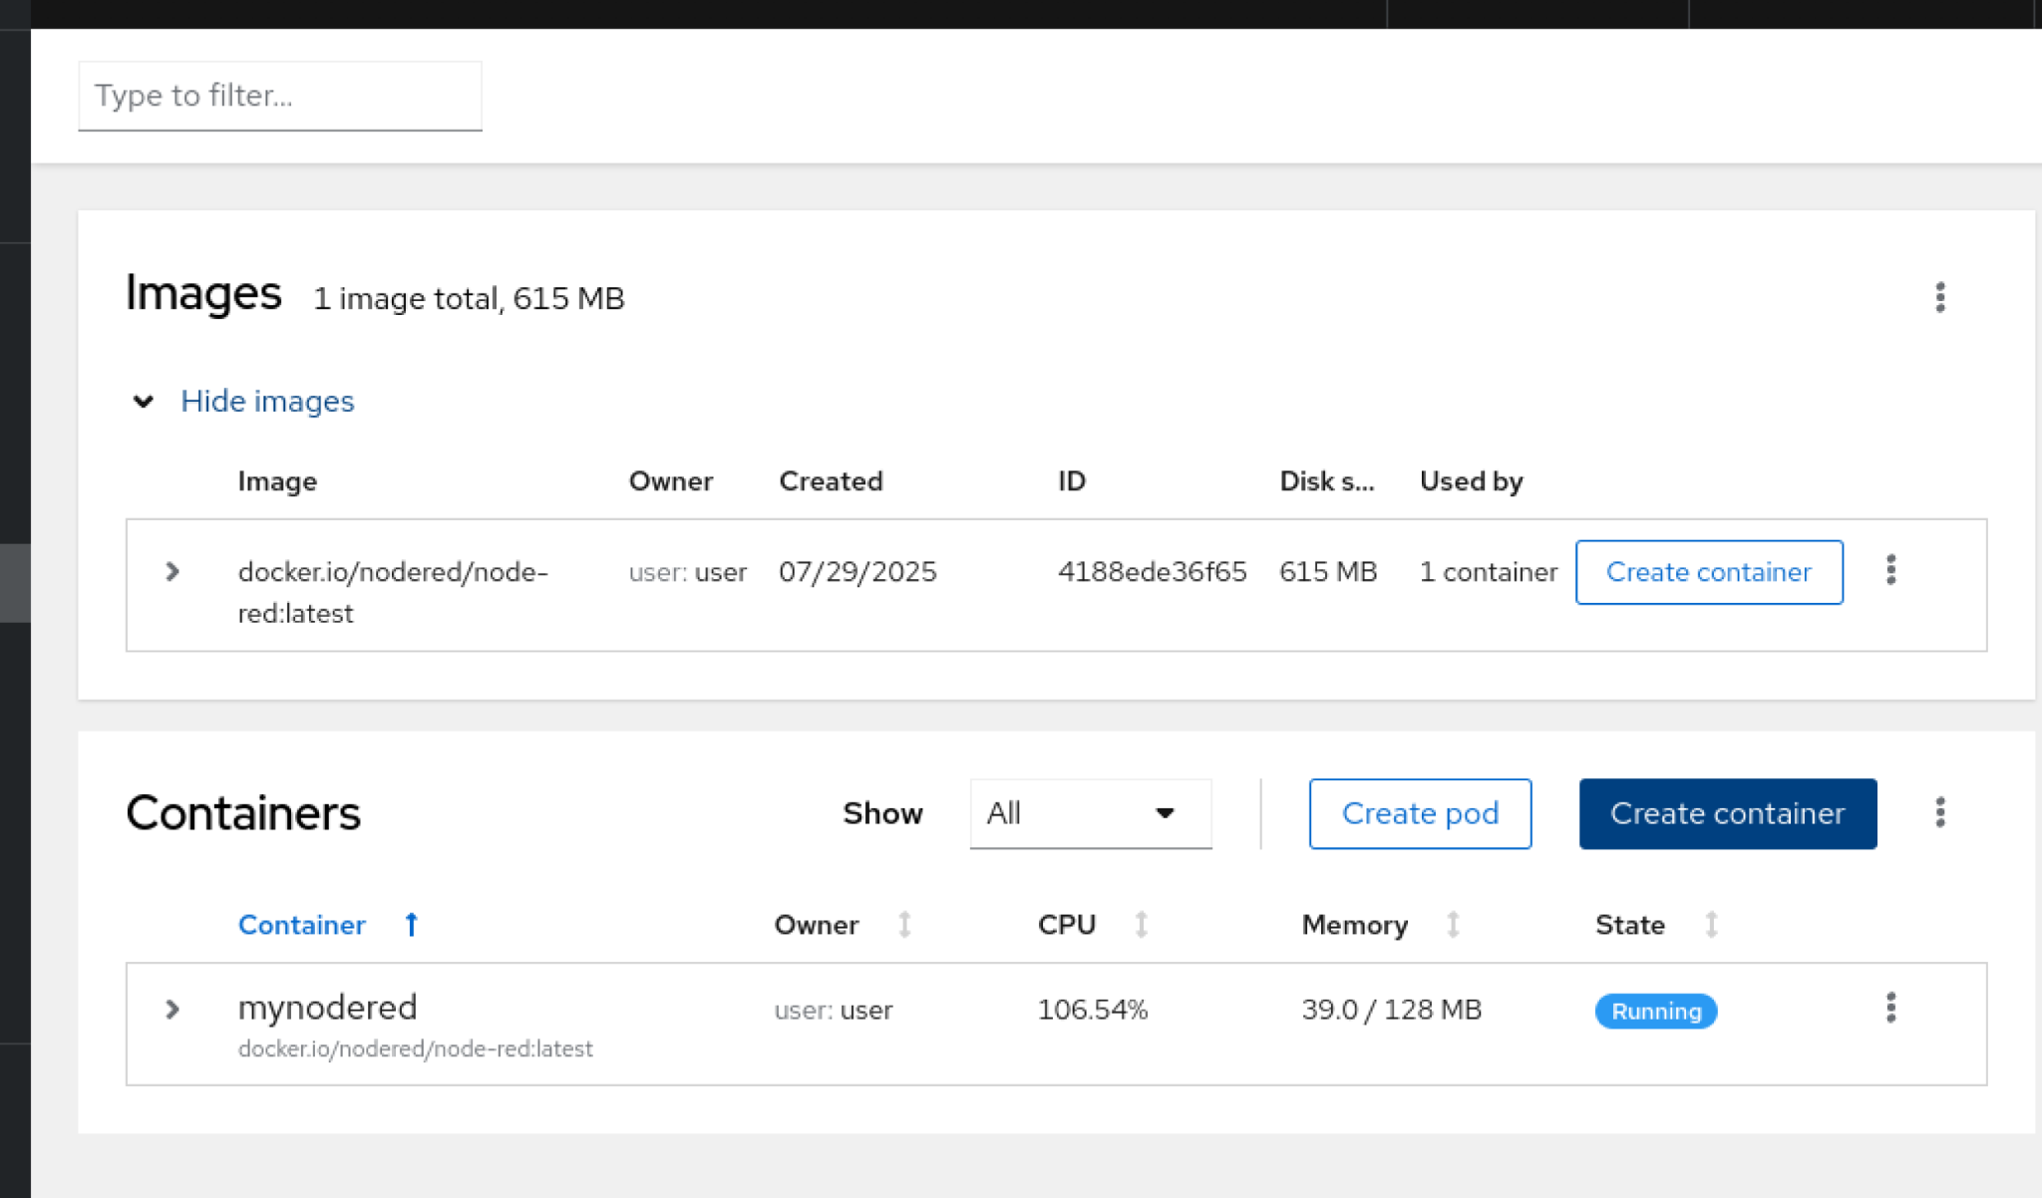Image resolution: width=2042 pixels, height=1198 pixels.
Task: Click the Create pod button
Action: click(1419, 813)
